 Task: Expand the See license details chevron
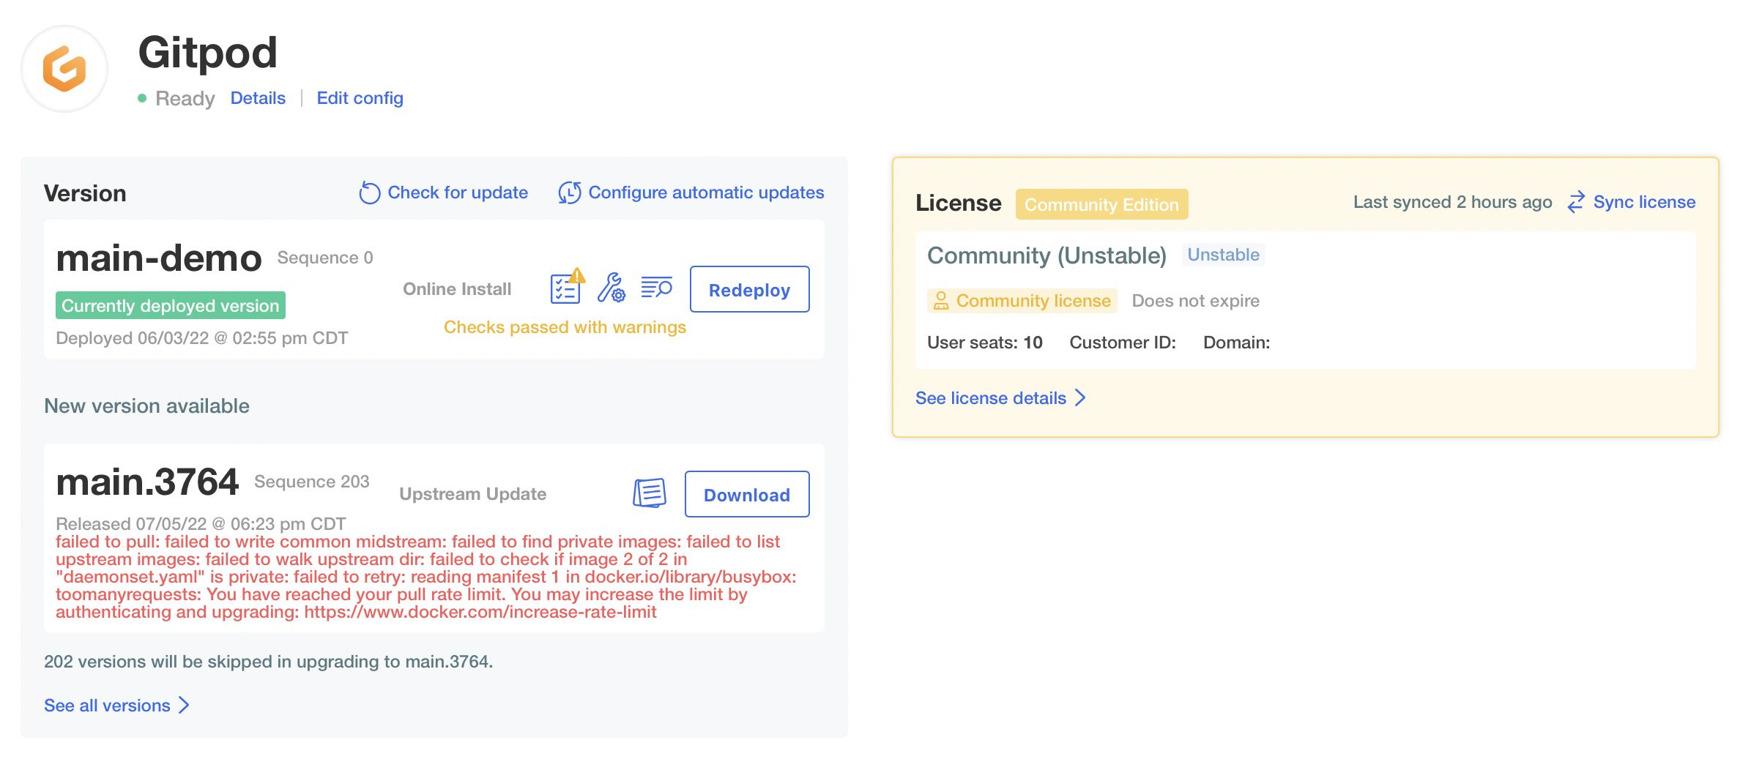pos(1080,397)
